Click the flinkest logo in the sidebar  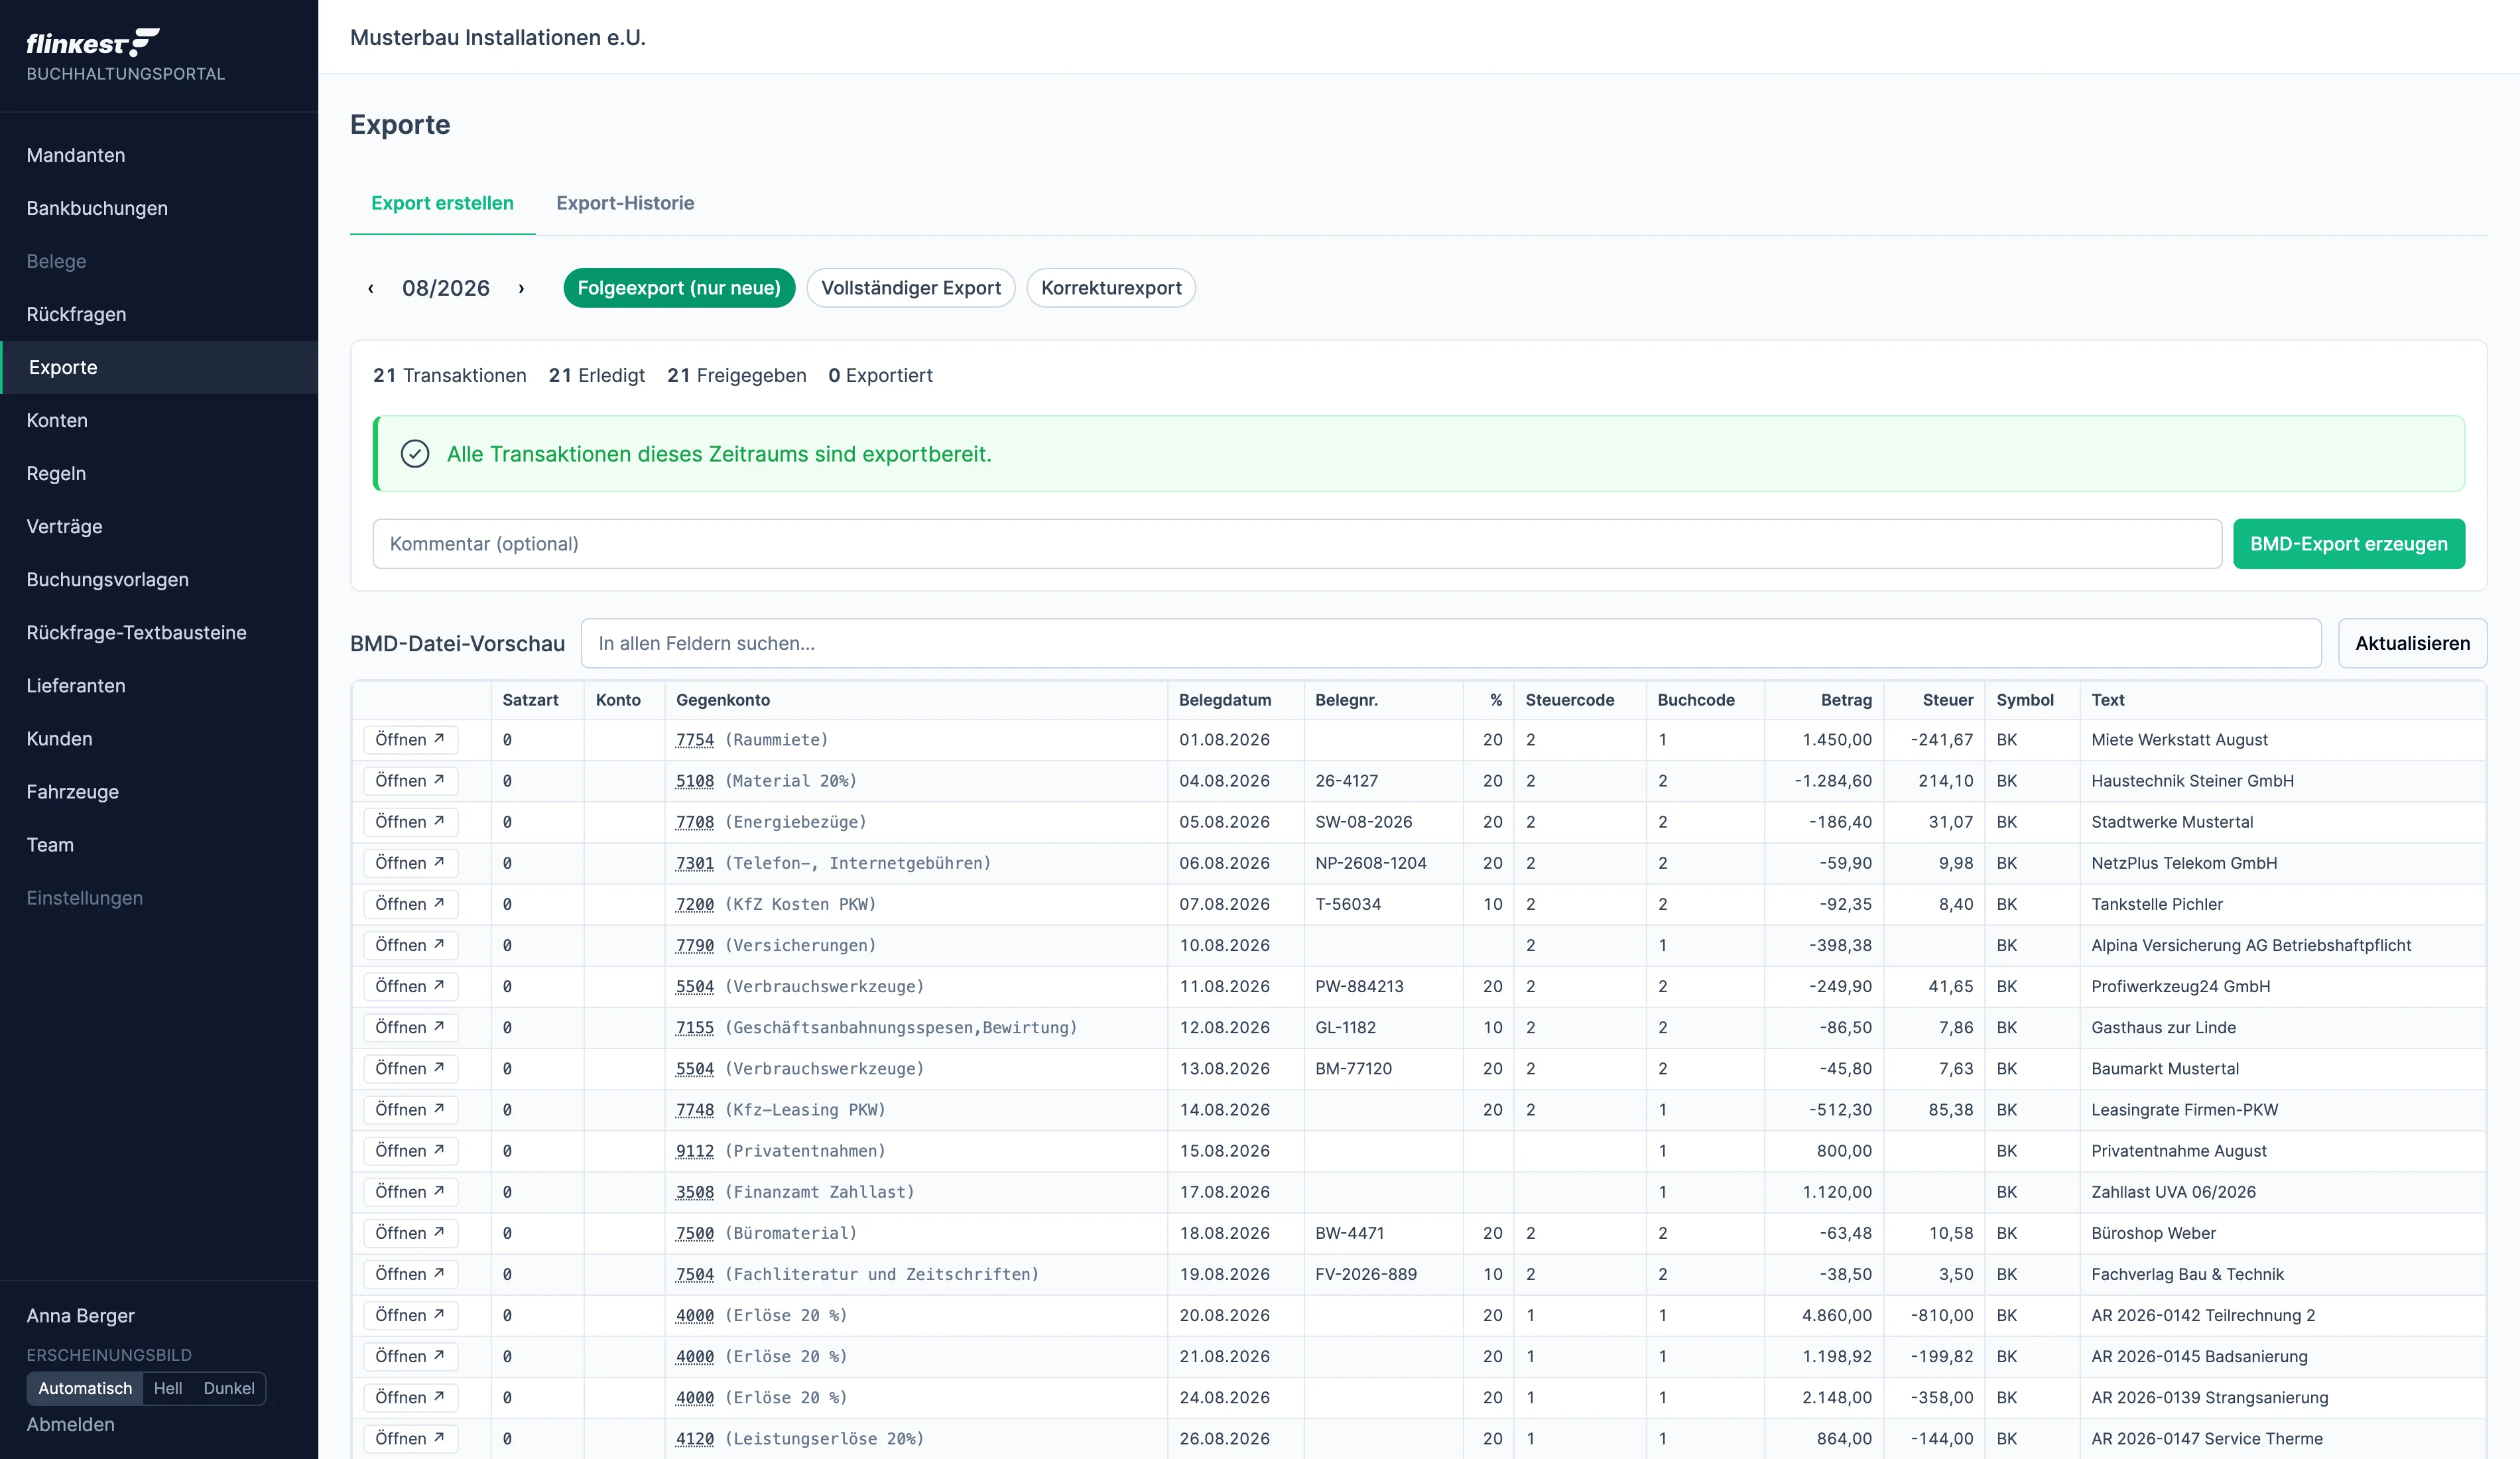click(x=93, y=42)
